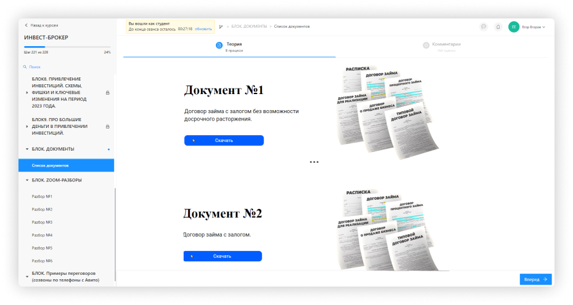Click the search magnifier icon in sidebar
This screenshot has height=305, width=573.
pyautogui.click(x=25, y=67)
